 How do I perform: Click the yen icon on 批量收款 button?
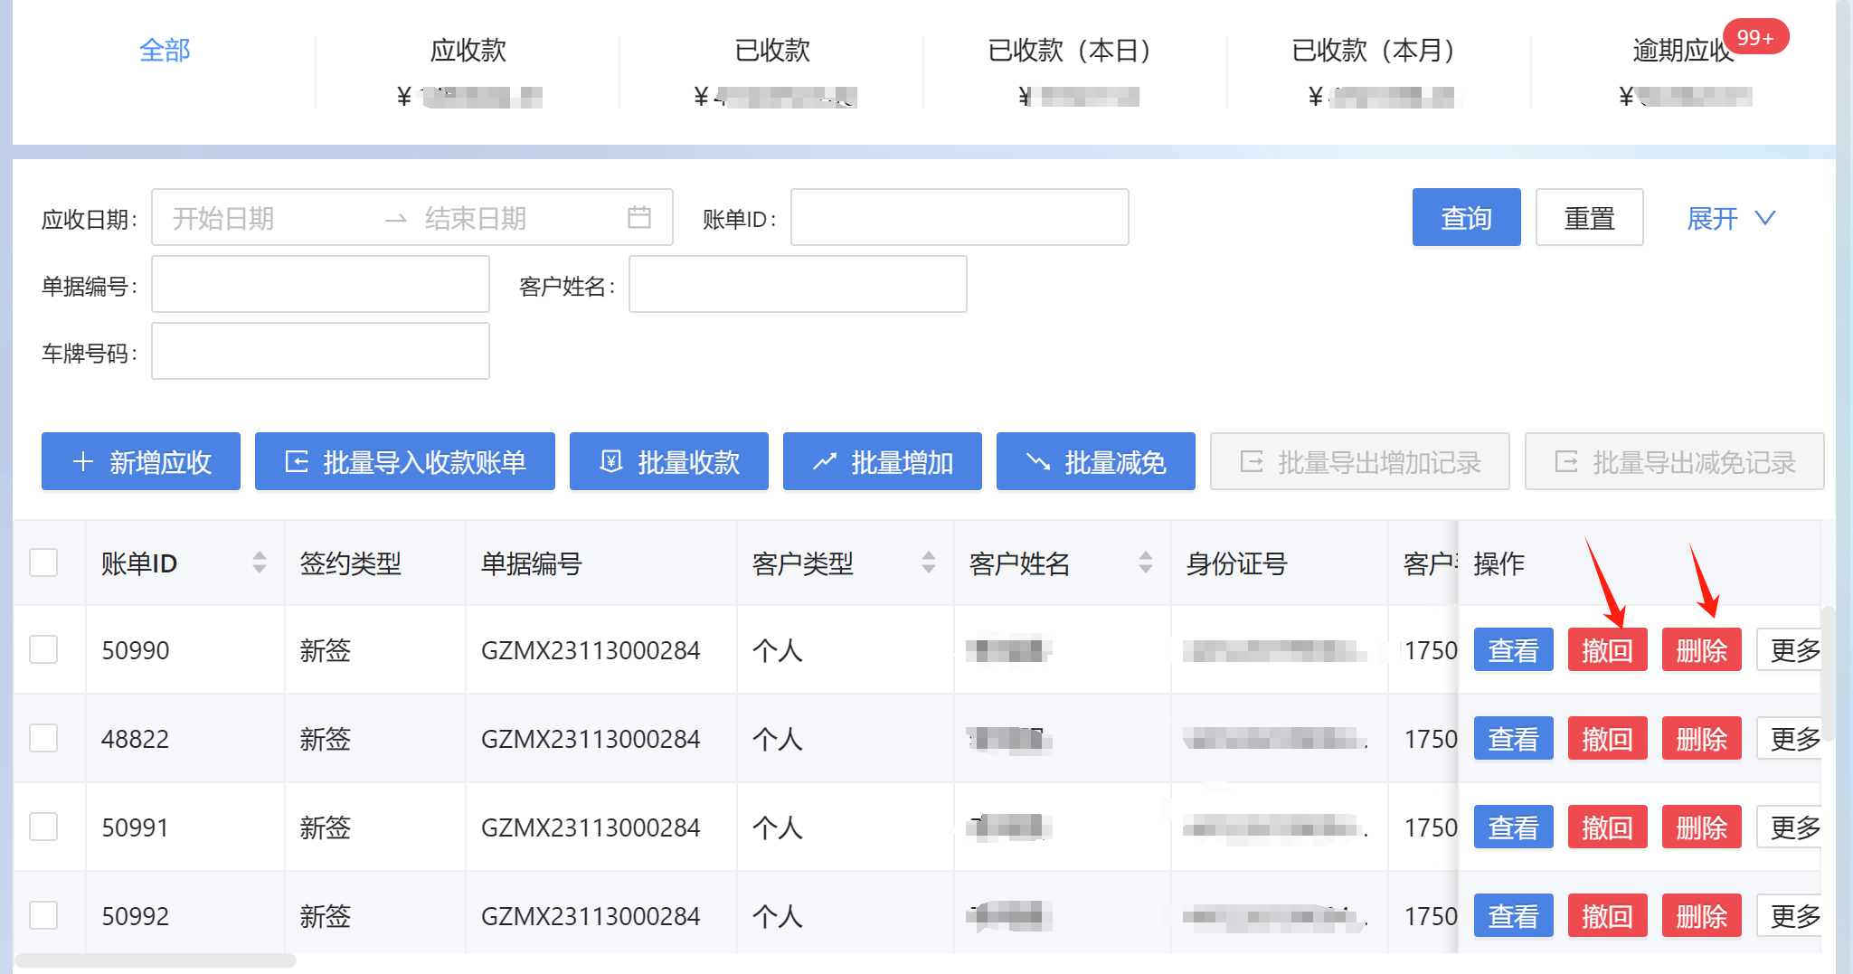[x=611, y=462]
